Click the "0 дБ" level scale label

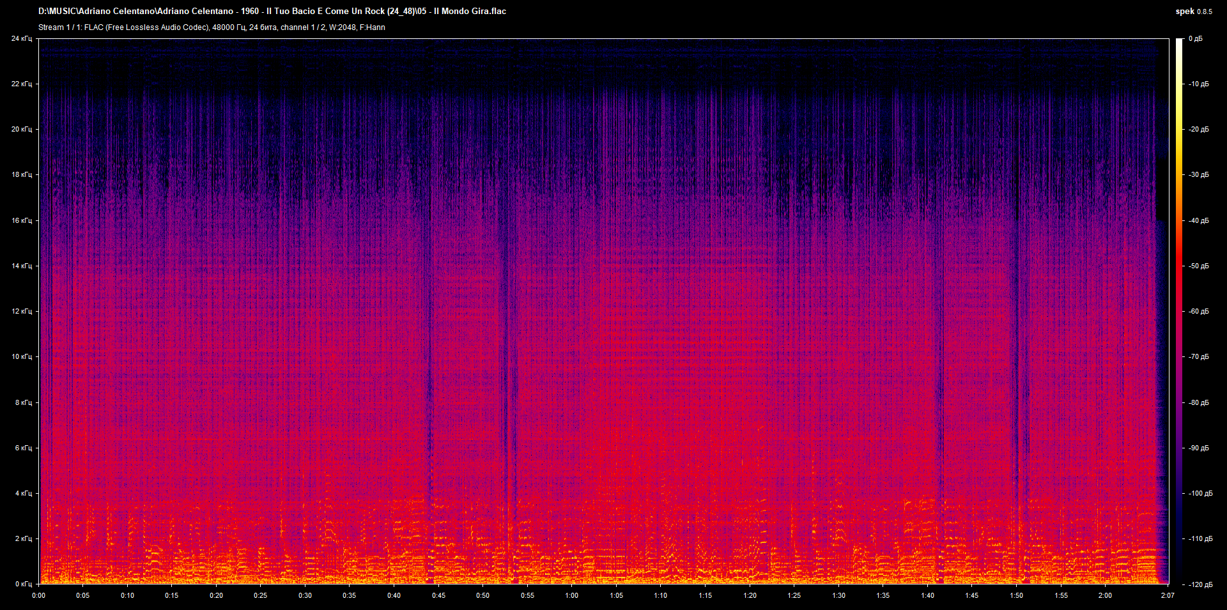tap(1196, 39)
